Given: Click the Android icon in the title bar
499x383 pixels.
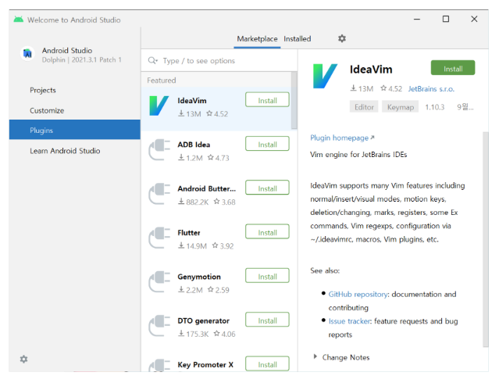Looking at the screenshot, I should (x=19, y=20).
